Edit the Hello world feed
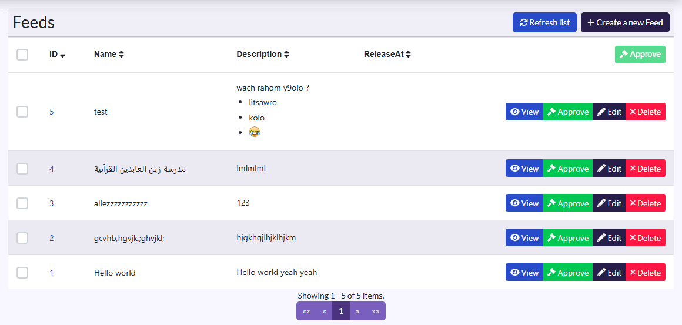The width and height of the screenshot is (682, 325). click(609, 273)
